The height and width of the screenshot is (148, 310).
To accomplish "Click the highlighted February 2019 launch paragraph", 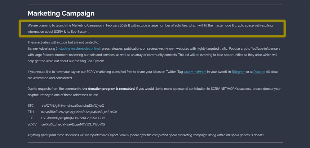I will (x=150, y=28).
